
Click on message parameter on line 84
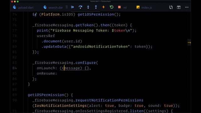[x=72, y=68]
